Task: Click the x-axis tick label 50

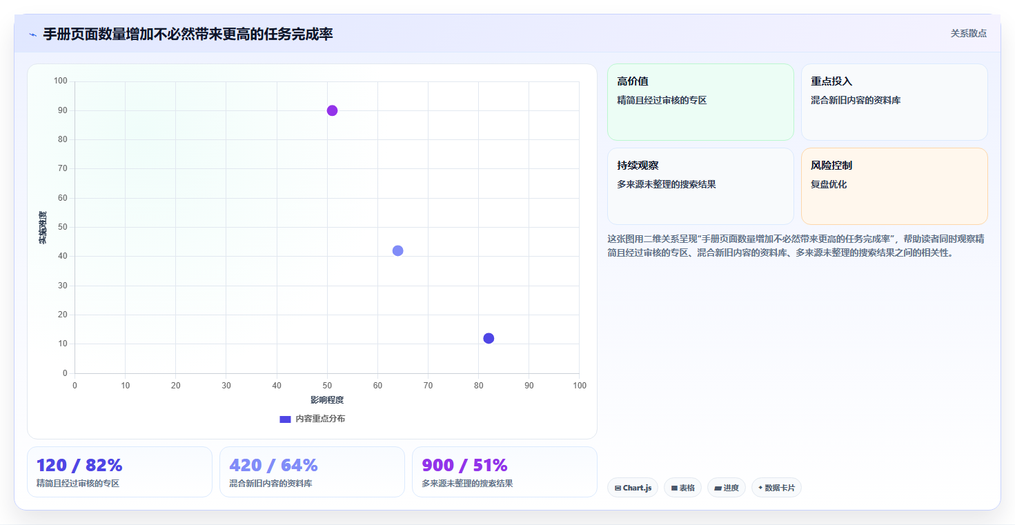Action: click(x=327, y=386)
